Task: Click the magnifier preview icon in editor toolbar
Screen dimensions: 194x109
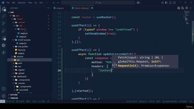Action: coord(182,8)
